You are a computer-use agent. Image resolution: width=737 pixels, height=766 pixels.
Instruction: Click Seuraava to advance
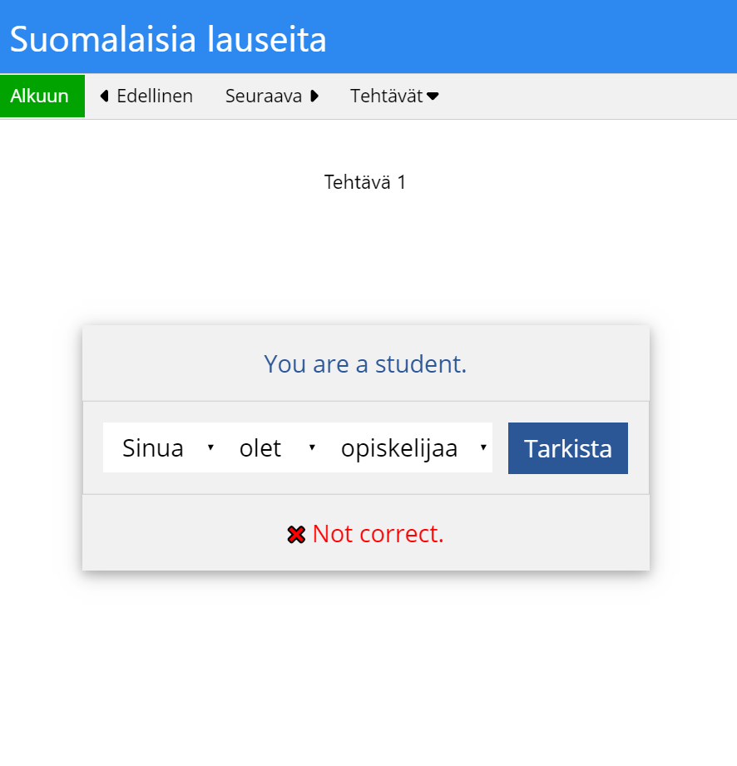[264, 96]
